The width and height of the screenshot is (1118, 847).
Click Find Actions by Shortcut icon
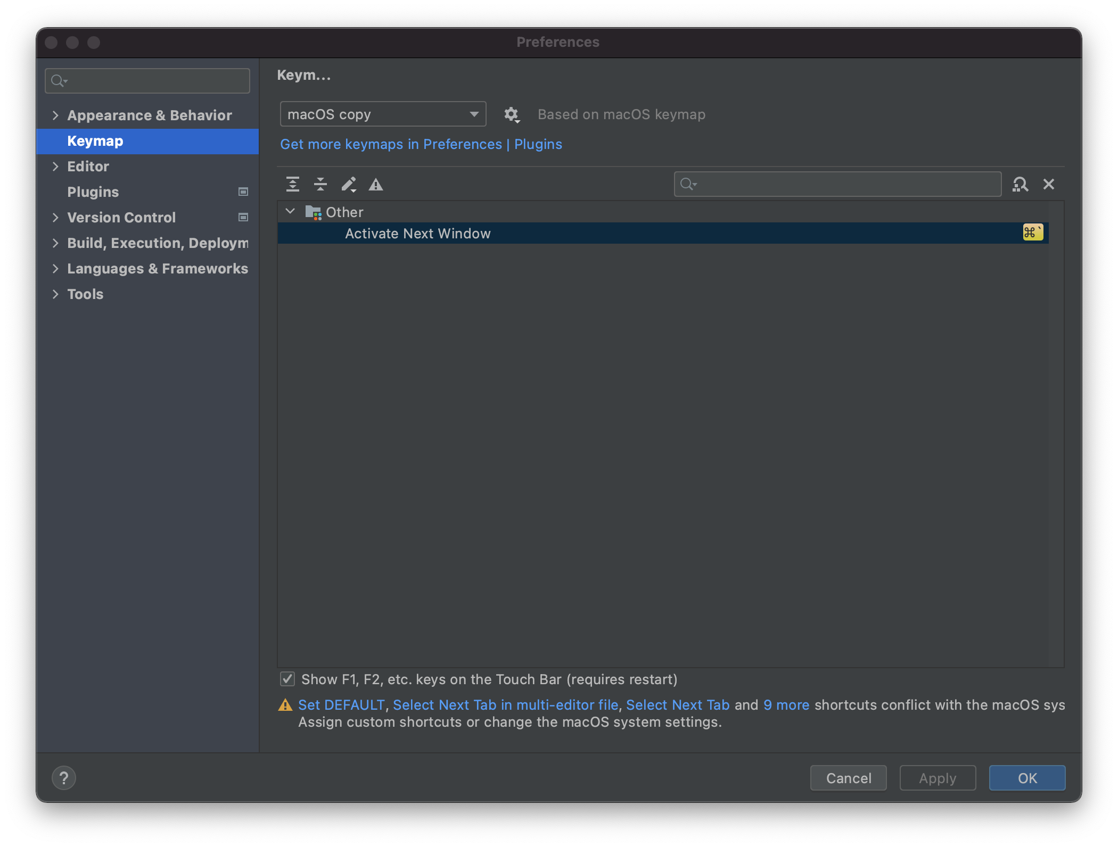[x=1020, y=184]
